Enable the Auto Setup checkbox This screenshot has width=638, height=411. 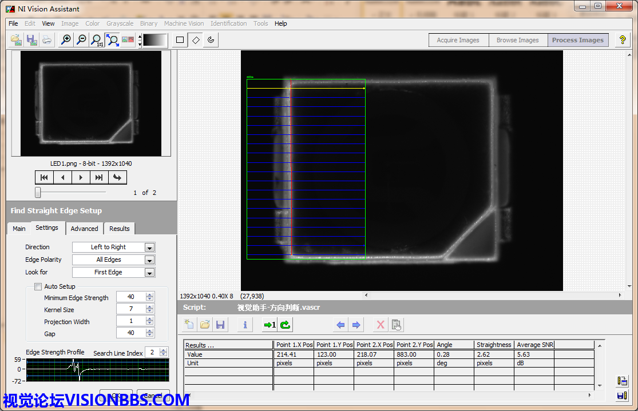pyautogui.click(x=38, y=286)
